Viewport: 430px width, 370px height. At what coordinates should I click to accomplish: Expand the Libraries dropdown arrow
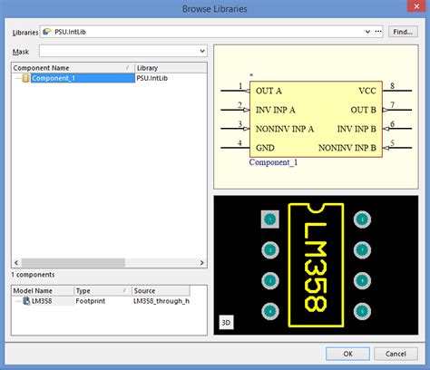tap(367, 32)
